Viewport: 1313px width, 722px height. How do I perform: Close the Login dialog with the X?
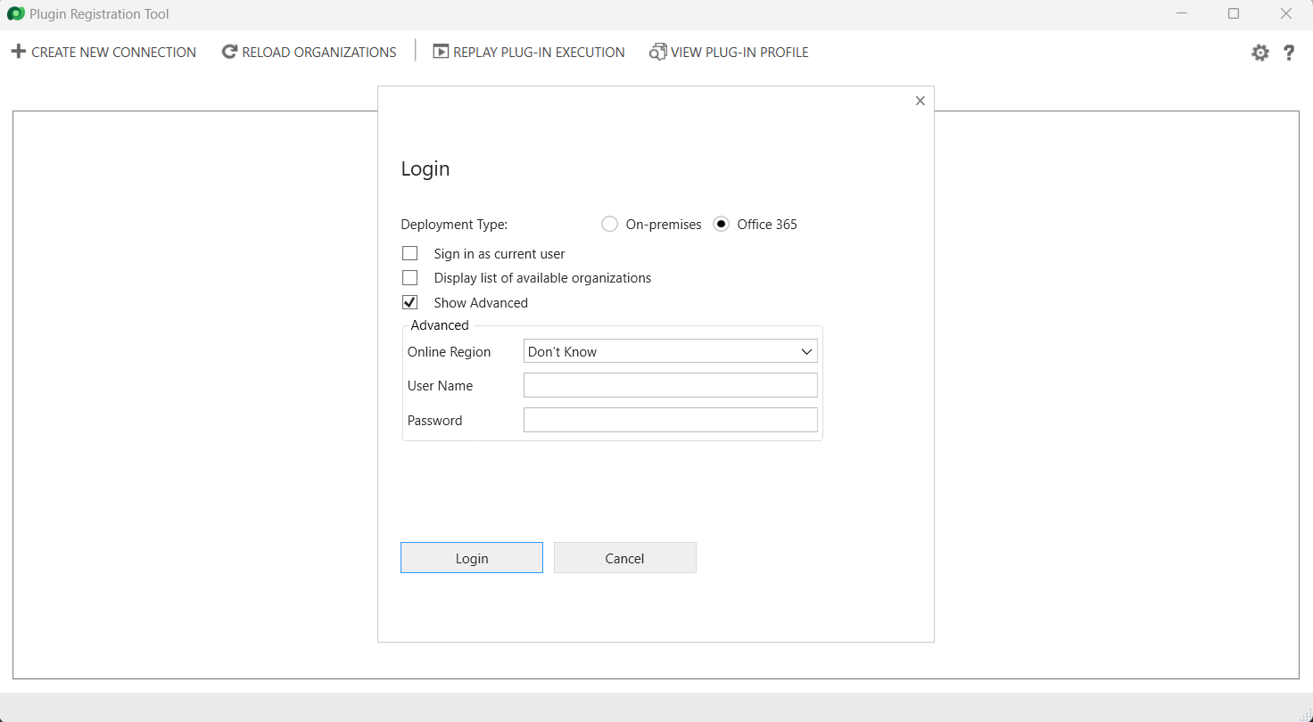pos(921,101)
